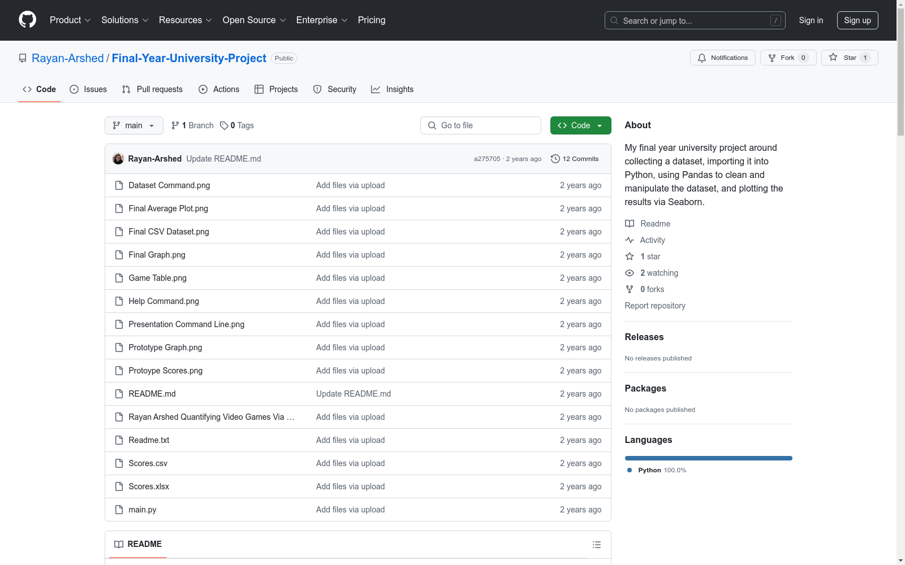Viewport: 905px width, 565px height.
Task: Expand the Resources menu
Action: tap(186, 20)
